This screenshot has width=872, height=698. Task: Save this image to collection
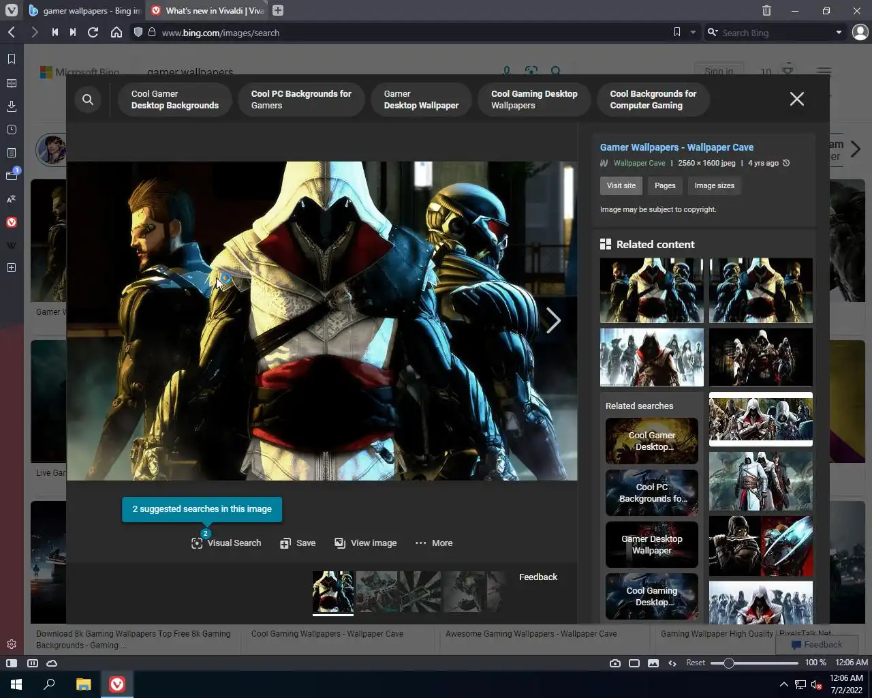[298, 543]
